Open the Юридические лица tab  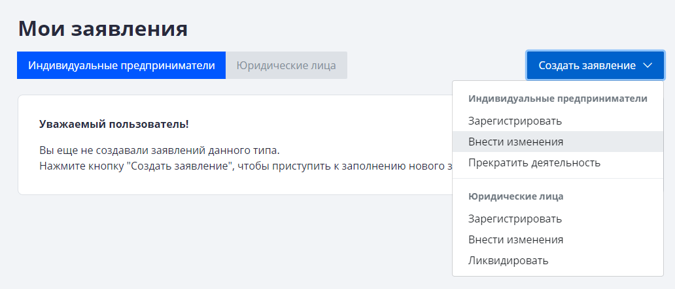click(x=286, y=66)
